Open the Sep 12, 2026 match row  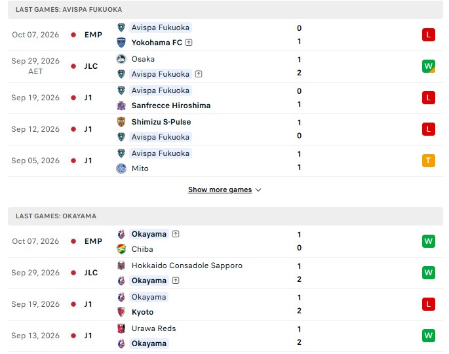tap(225, 129)
